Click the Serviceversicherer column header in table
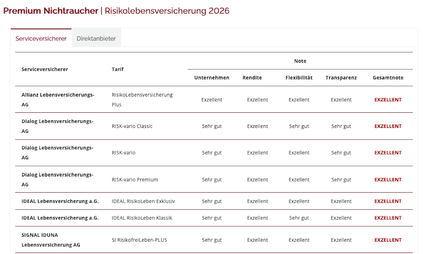 (x=45, y=69)
